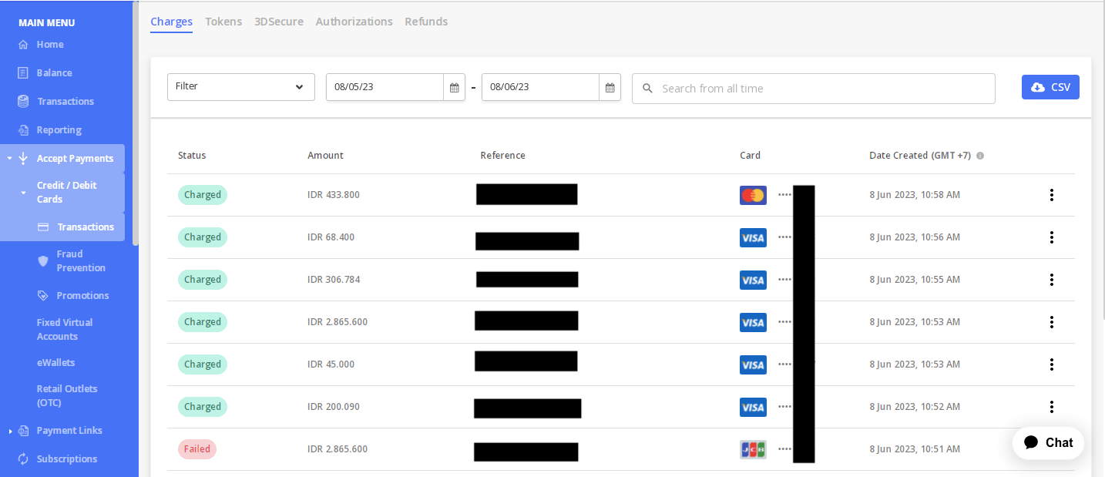Click inside the Search from all time field
1105x477 pixels.
[x=771, y=89]
